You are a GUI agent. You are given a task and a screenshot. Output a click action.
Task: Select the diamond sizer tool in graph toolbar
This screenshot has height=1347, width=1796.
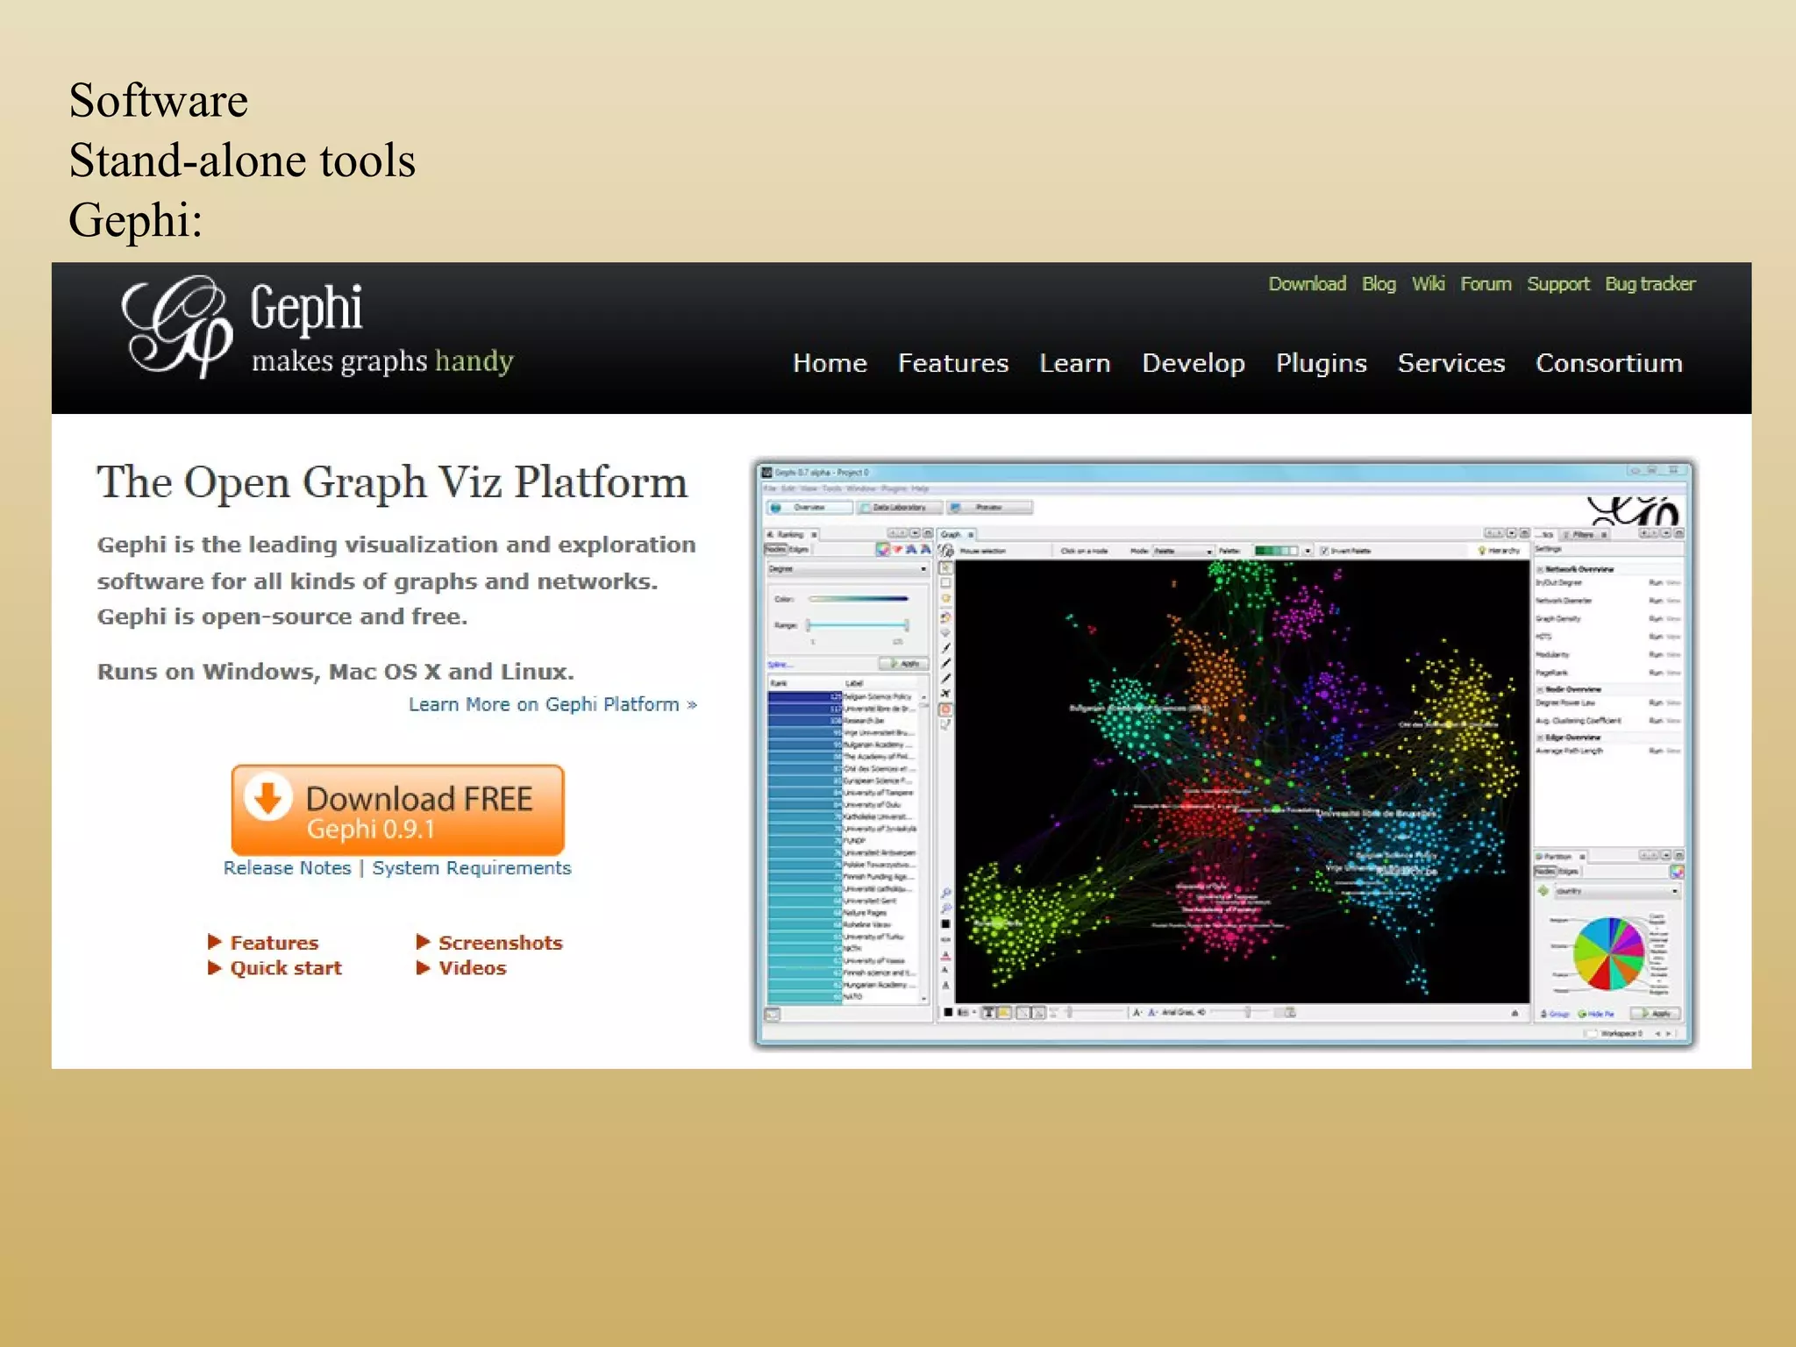click(x=945, y=632)
